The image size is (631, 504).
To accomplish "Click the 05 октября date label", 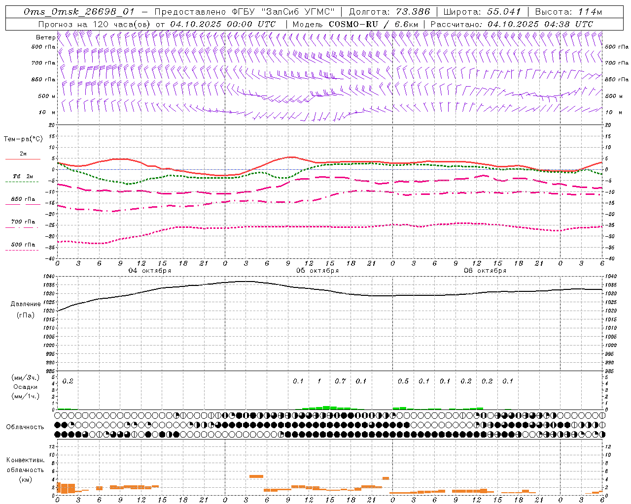I will pyautogui.click(x=317, y=271).
